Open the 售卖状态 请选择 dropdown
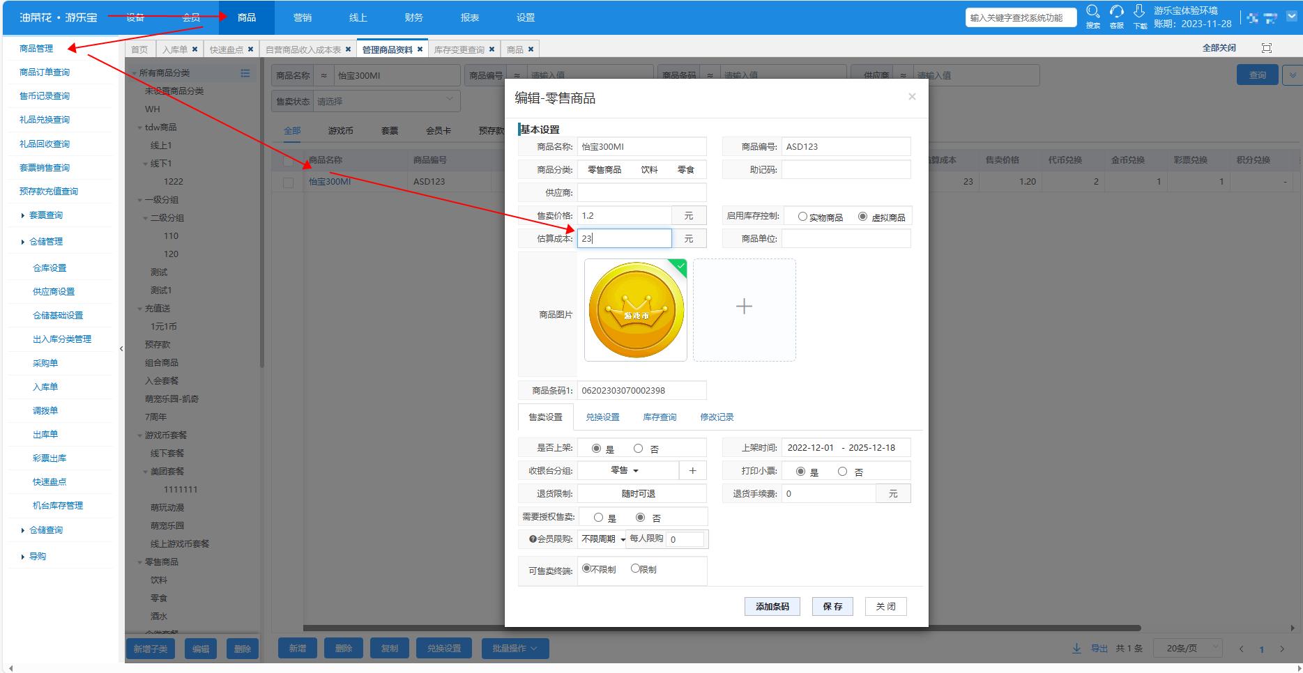The height and width of the screenshot is (673, 1303). pyautogui.click(x=386, y=101)
